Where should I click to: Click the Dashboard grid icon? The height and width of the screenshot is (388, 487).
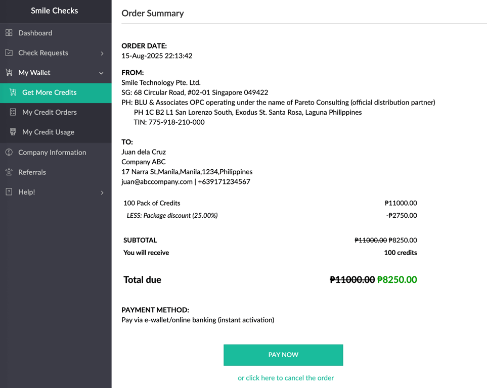[9, 33]
